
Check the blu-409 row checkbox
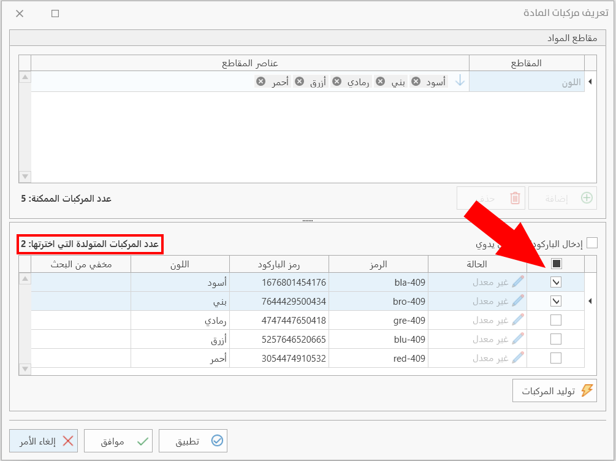[x=556, y=339]
